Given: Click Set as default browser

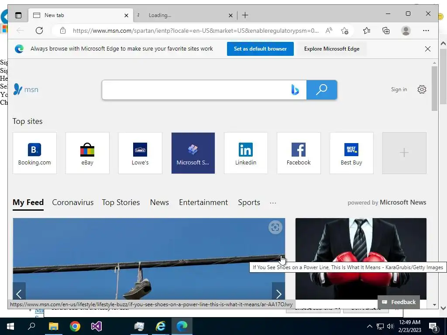Looking at the screenshot, I should point(260,49).
